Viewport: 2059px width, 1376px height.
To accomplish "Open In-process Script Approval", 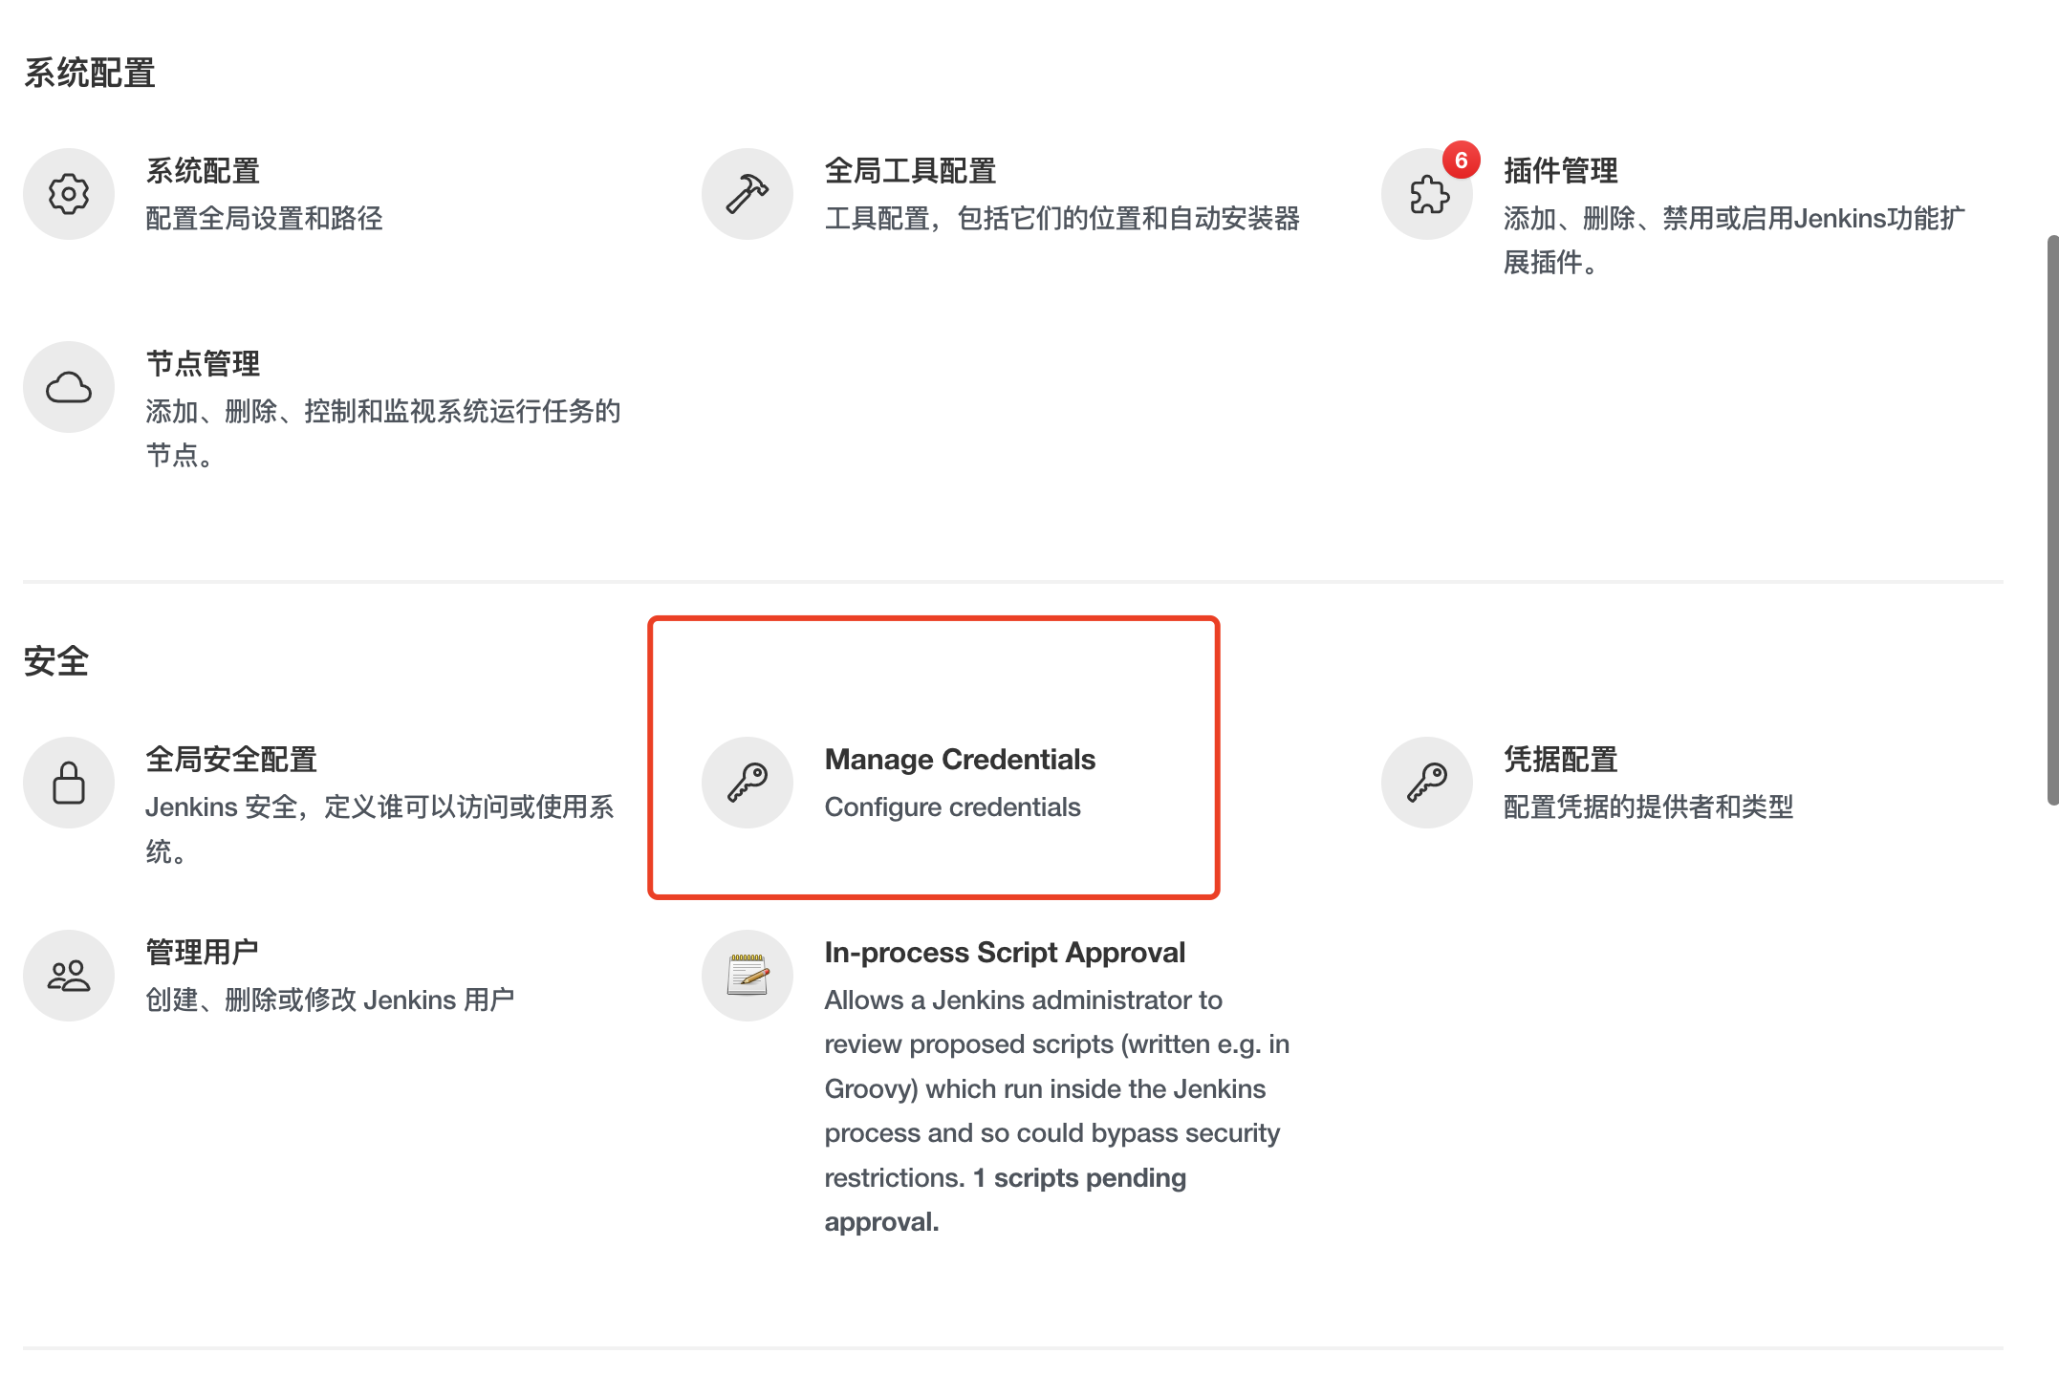I will 1005,953.
